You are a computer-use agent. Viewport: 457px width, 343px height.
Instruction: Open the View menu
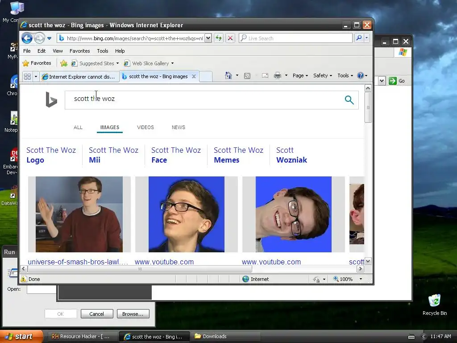click(58, 51)
